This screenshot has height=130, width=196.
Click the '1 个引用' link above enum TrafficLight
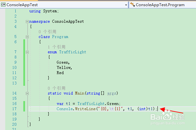pos(57,47)
